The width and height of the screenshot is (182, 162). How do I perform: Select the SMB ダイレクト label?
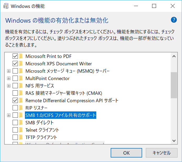(x=39, y=123)
